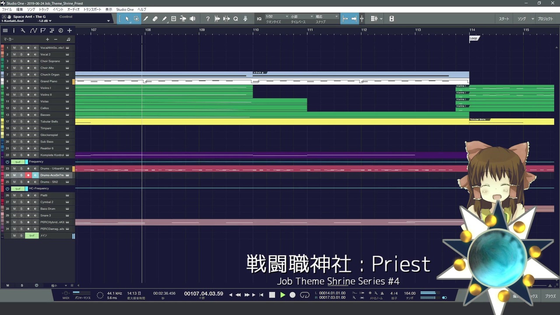Open the ソング menu
Viewport: 560px width, 315px height.
point(31,9)
